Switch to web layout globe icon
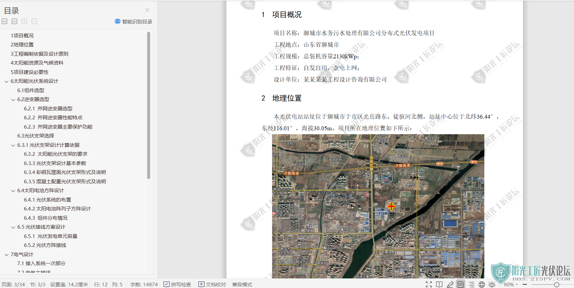The image size is (574, 288). [x=482, y=284]
